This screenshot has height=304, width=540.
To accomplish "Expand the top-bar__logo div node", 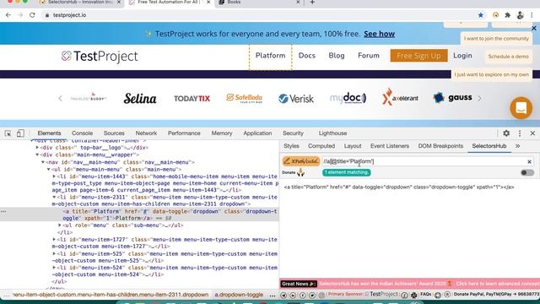I will click(x=37, y=148).
